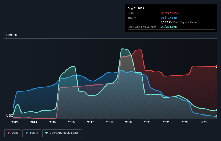Select the 2017 x-axis label

(x=90, y=122)
